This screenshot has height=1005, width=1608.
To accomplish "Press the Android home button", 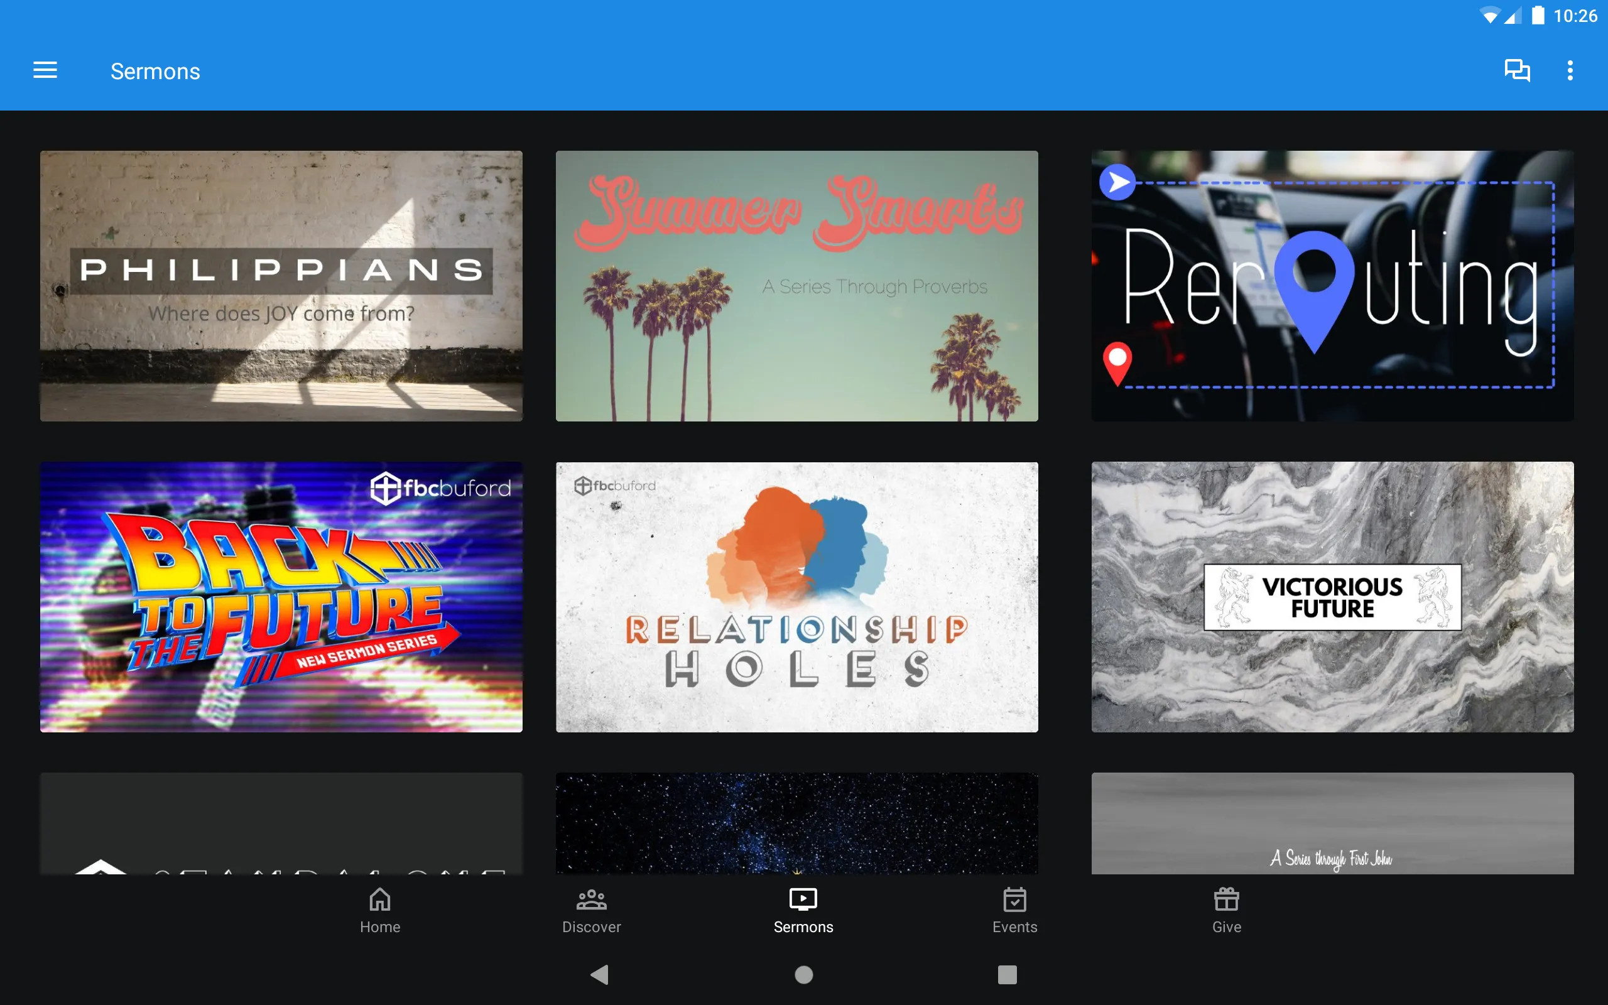I will click(803, 972).
